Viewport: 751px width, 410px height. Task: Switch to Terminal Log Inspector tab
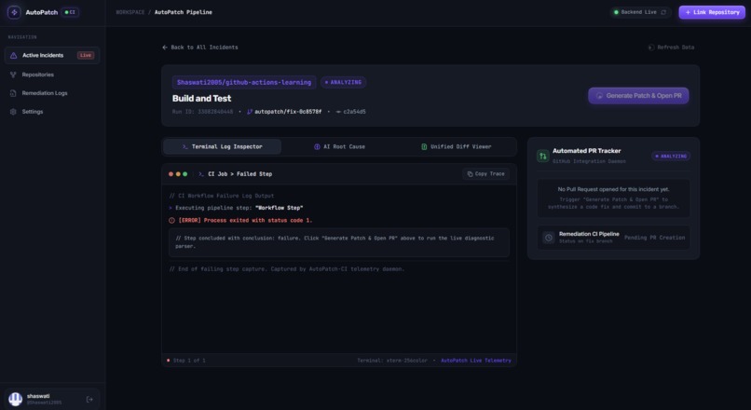223,146
